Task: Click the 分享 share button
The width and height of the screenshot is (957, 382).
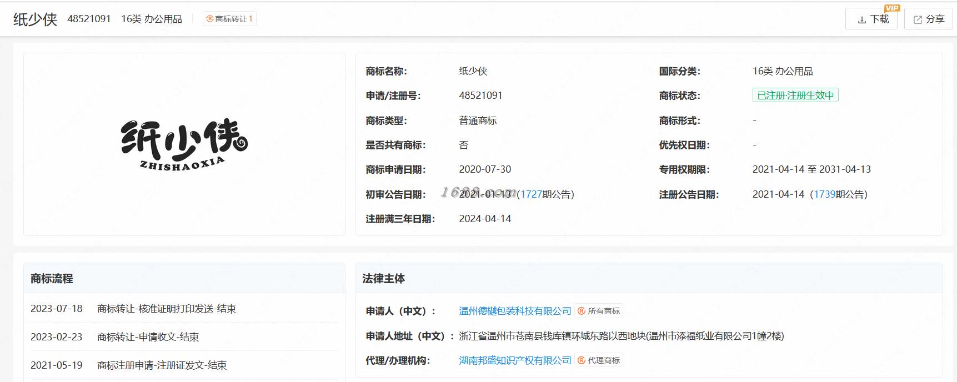Action: [929, 19]
